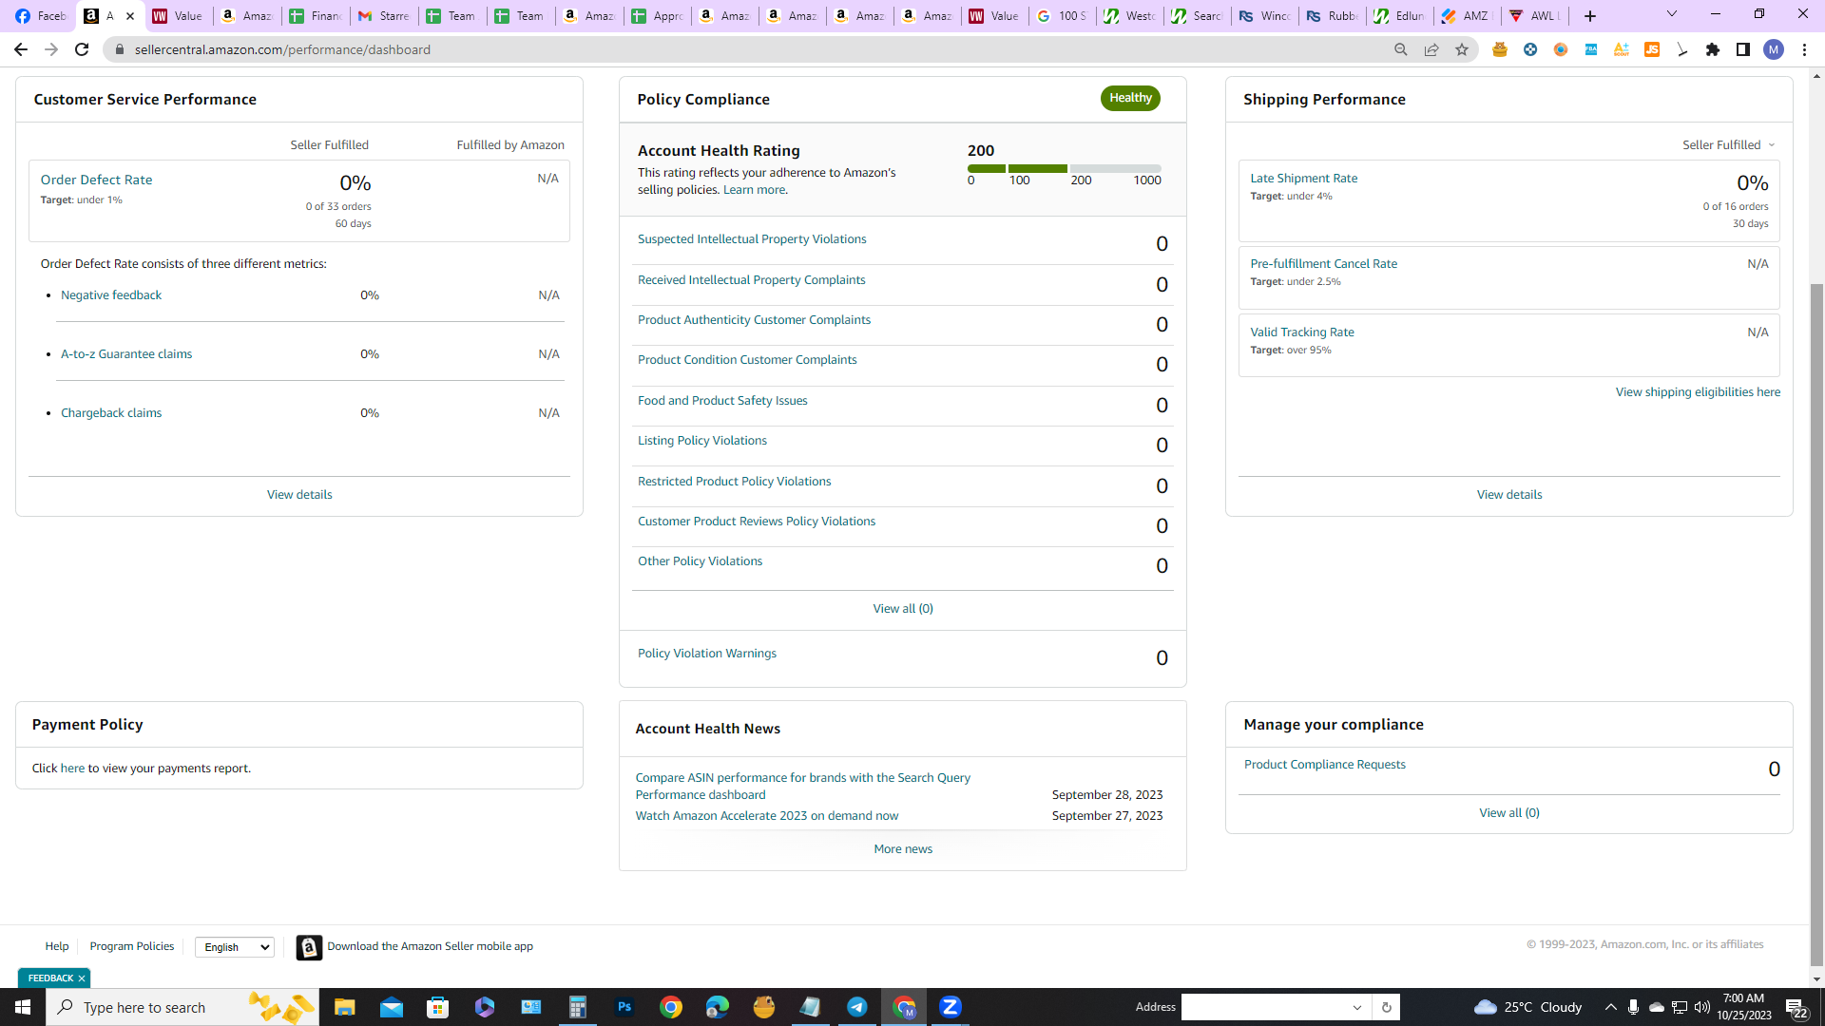Open A-to-z Guarantee claims link
The width and height of the screenshot is (1825, 1026).
point(126,354)
